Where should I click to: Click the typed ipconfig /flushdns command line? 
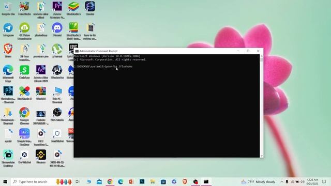tap(118, 67)
